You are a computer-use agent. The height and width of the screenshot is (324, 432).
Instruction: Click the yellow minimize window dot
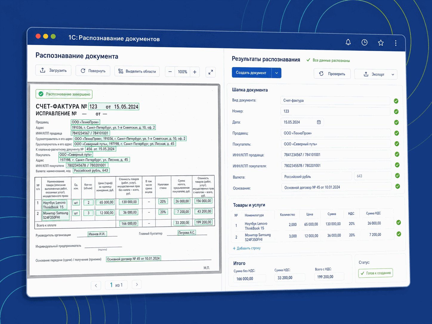click(x=46, y=36)
